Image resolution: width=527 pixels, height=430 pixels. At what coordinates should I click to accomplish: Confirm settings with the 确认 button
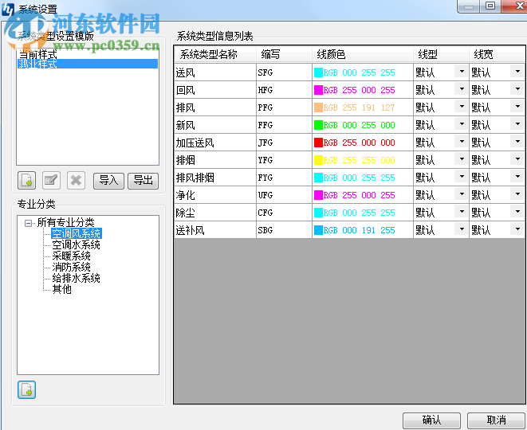[x=431, y=420]
